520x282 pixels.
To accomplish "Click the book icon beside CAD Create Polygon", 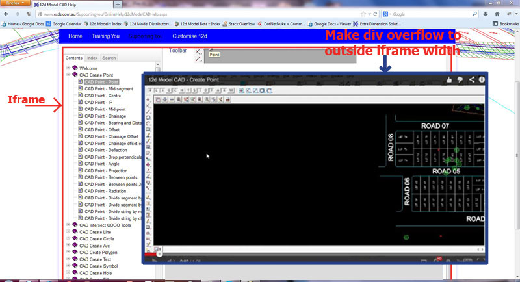I will click(x=75, y=252).
